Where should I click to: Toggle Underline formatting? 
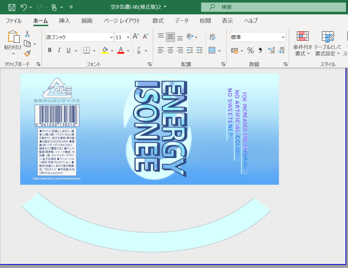tap(68, 50)
